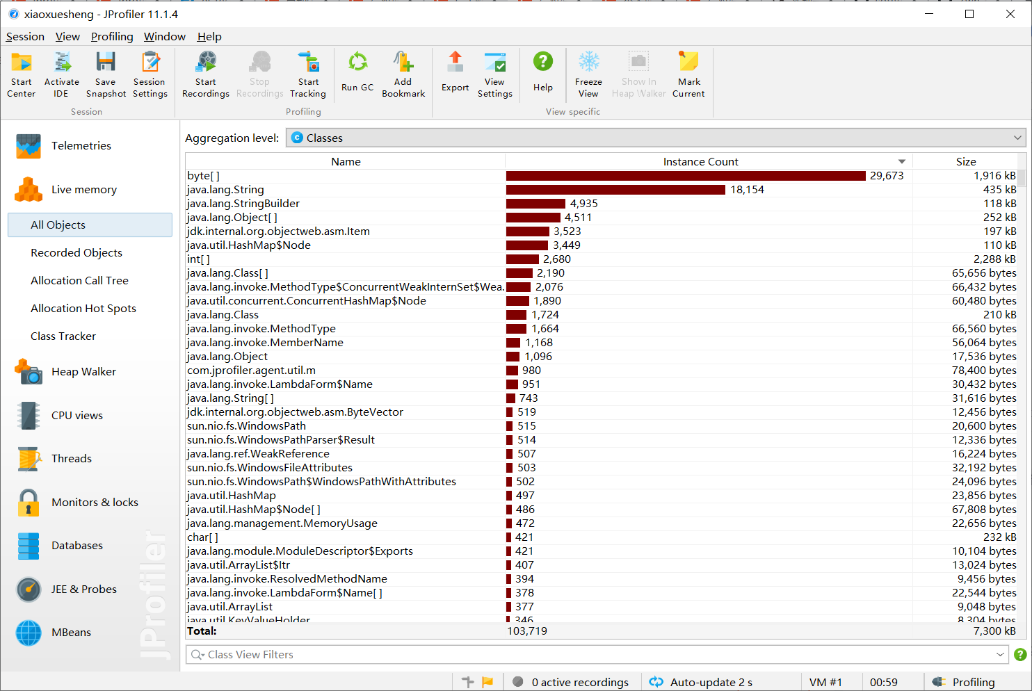Open the Allocation Hot Spots view
1032x691 pixels.
click(83, 309)
